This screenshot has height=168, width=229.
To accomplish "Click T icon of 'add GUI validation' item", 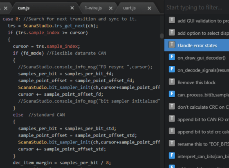I will [x=172, y=20].
